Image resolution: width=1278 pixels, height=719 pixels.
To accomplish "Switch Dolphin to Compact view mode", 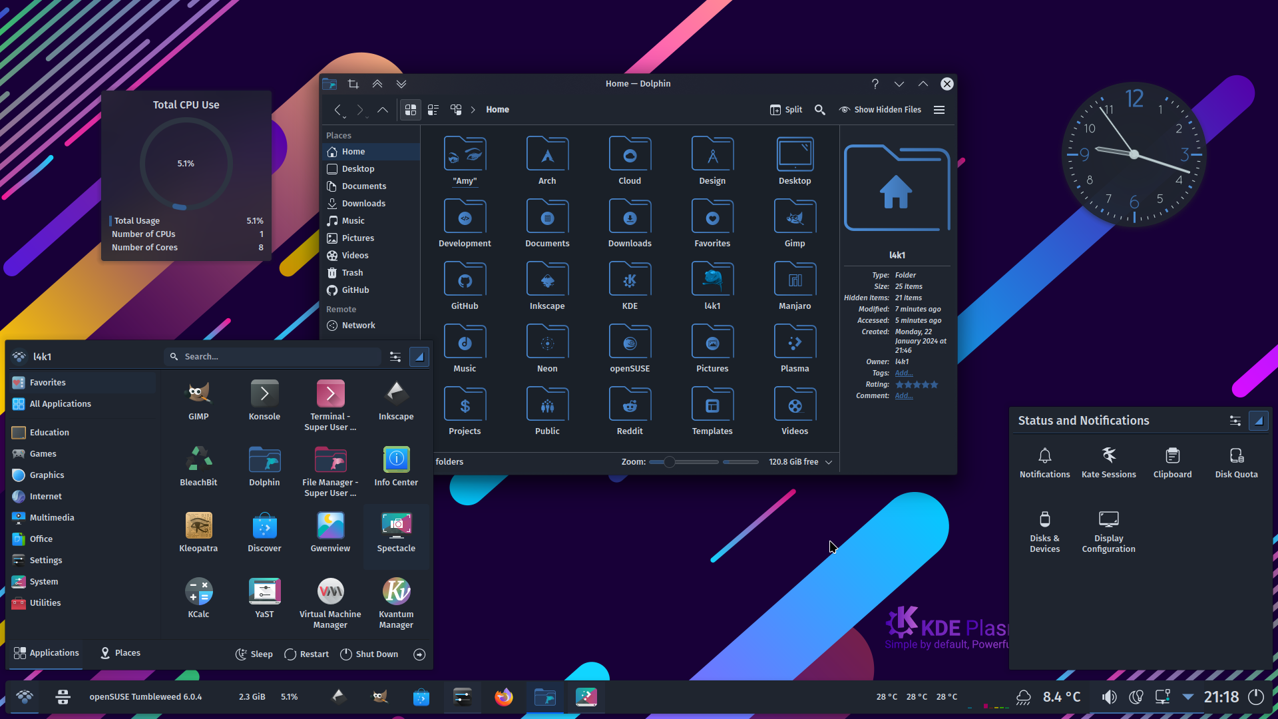I will coord(433,110).
